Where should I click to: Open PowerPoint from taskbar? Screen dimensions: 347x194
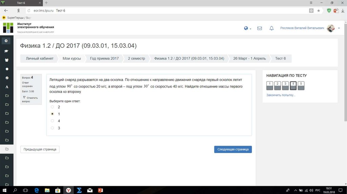[100, 190]
